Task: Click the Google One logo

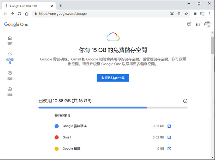Action: click(16, 24)
